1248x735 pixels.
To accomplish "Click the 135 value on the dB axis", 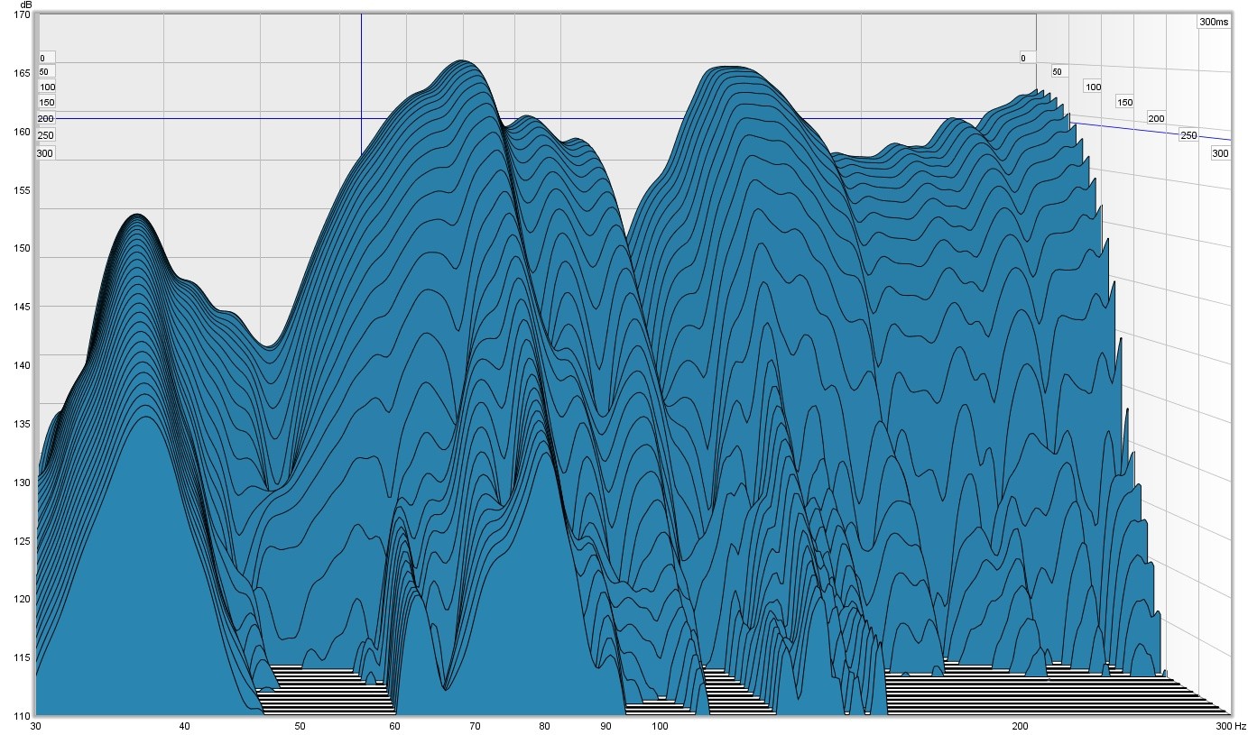I will pyautogui.click(x=23, y=424).
